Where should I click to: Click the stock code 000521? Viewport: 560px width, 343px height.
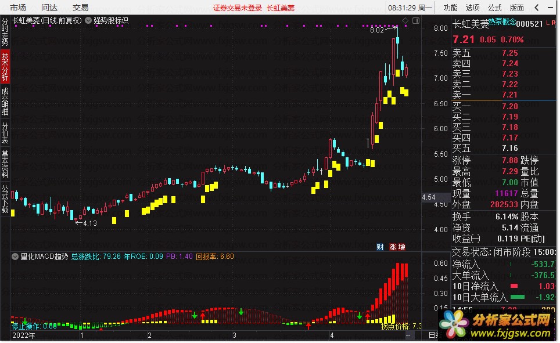click(x=530, y=24)
